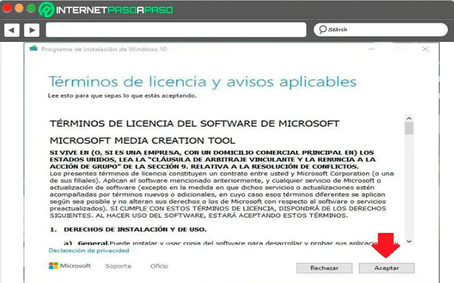454x283 pixels.
Task: Close the Windows 10 setup window
Action: 425,49
